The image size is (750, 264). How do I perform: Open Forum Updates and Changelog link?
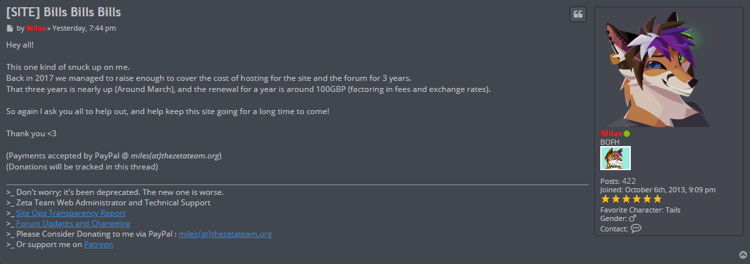tap(73, 224)
